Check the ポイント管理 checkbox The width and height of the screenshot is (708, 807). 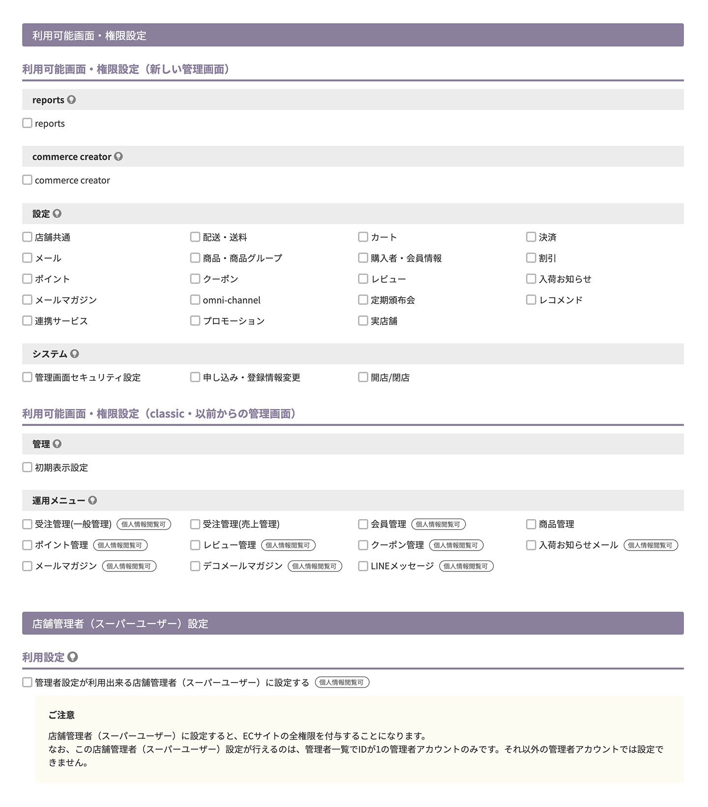28,545
